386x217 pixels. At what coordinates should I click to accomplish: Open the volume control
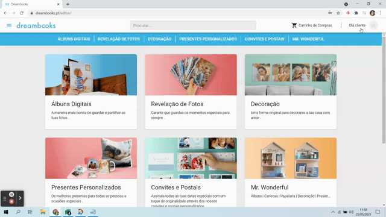pyautogui.click(x=351, y=212)
